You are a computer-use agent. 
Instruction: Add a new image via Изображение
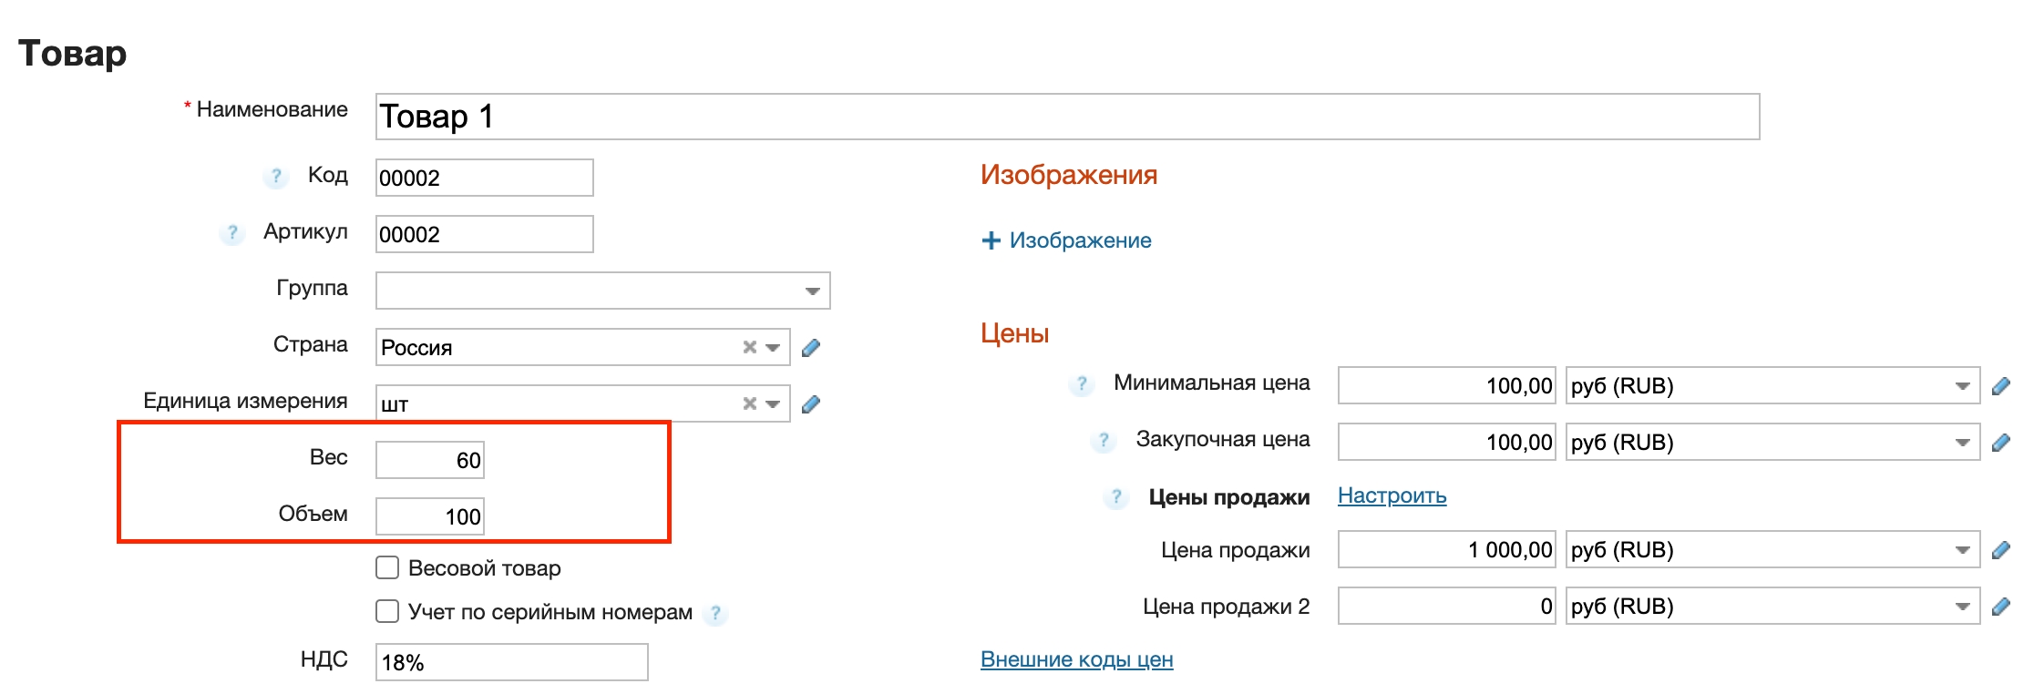tap(1066, 240)
